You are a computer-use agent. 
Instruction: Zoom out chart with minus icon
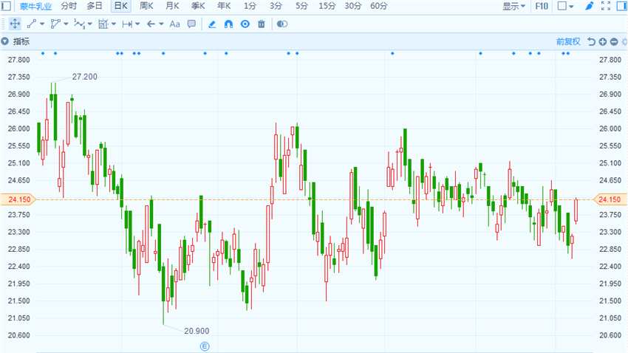(x=614, y=41)
